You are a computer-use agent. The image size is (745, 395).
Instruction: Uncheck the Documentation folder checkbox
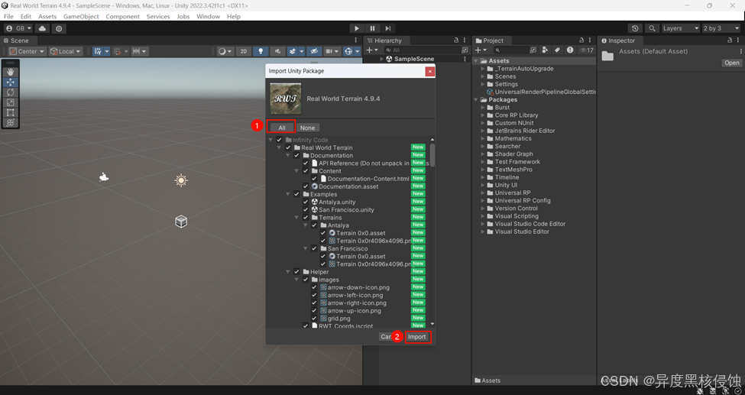tap(296, 155)
